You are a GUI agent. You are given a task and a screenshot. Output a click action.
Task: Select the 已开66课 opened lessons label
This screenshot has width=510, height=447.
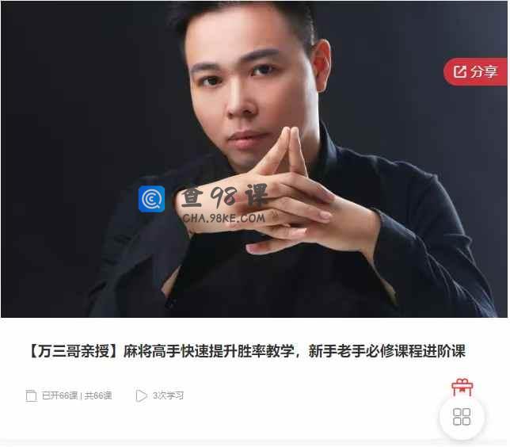click(59, 395)
